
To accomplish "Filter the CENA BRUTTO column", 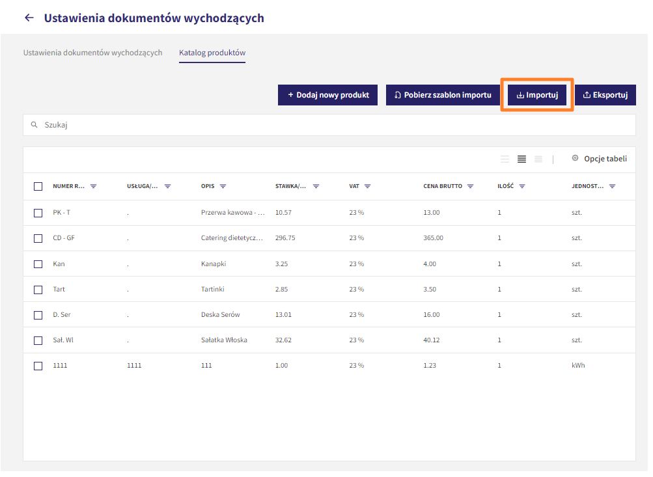I will click(470, 187).
